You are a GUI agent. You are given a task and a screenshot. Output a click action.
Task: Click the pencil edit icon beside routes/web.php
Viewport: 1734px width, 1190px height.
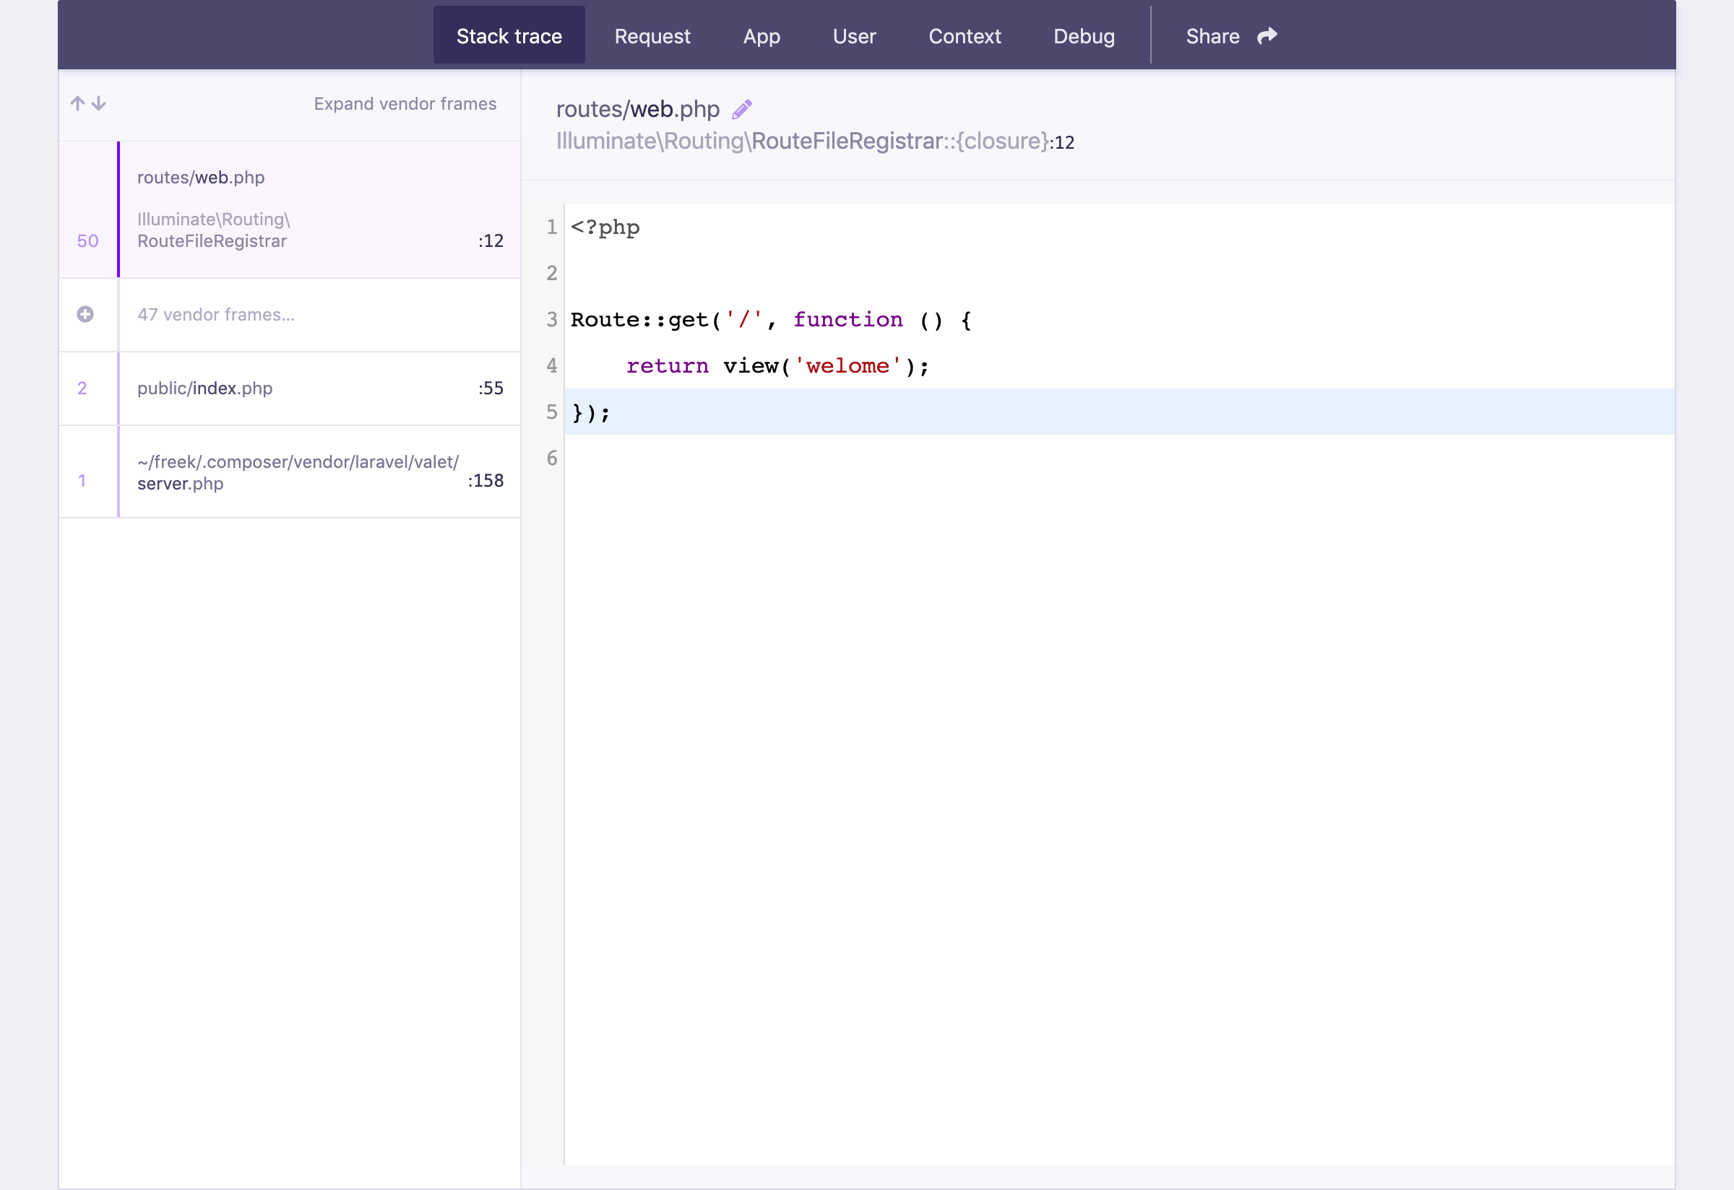[x=742, y=110]
